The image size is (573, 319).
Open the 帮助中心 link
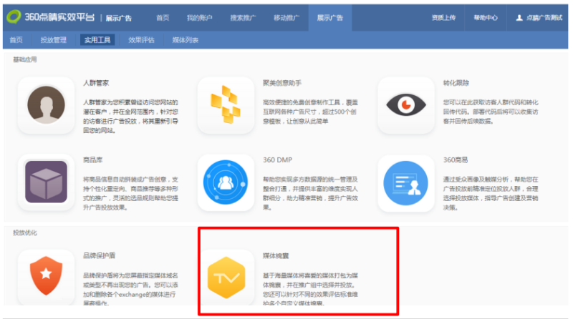click(486, 17)
